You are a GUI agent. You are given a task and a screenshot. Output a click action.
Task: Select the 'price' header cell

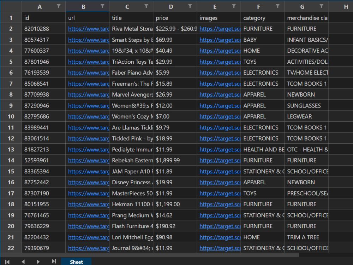(x=175, y=18)
